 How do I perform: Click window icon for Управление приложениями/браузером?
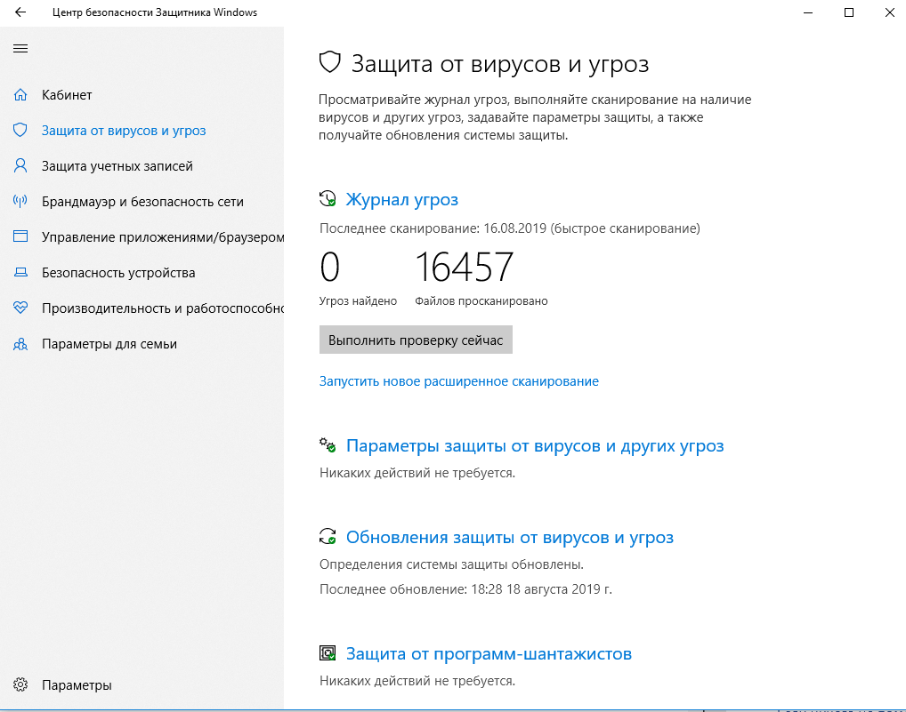click(x=20, y=236)
